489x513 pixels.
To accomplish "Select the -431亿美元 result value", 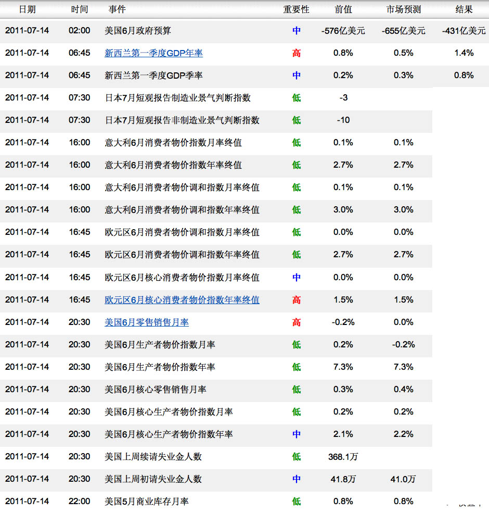I will click(x=464, y=31).
